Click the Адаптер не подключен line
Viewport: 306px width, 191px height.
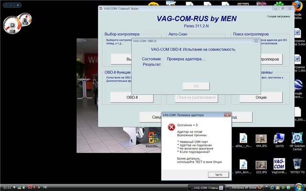195,145
